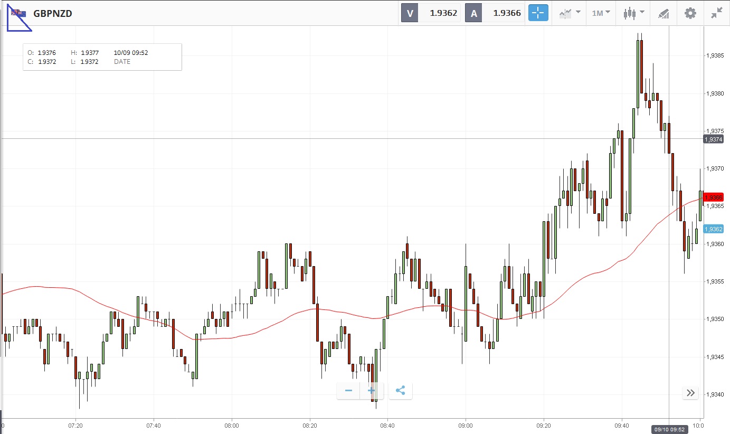Click the 09/10 09:52 time marker

pos(669,429)
